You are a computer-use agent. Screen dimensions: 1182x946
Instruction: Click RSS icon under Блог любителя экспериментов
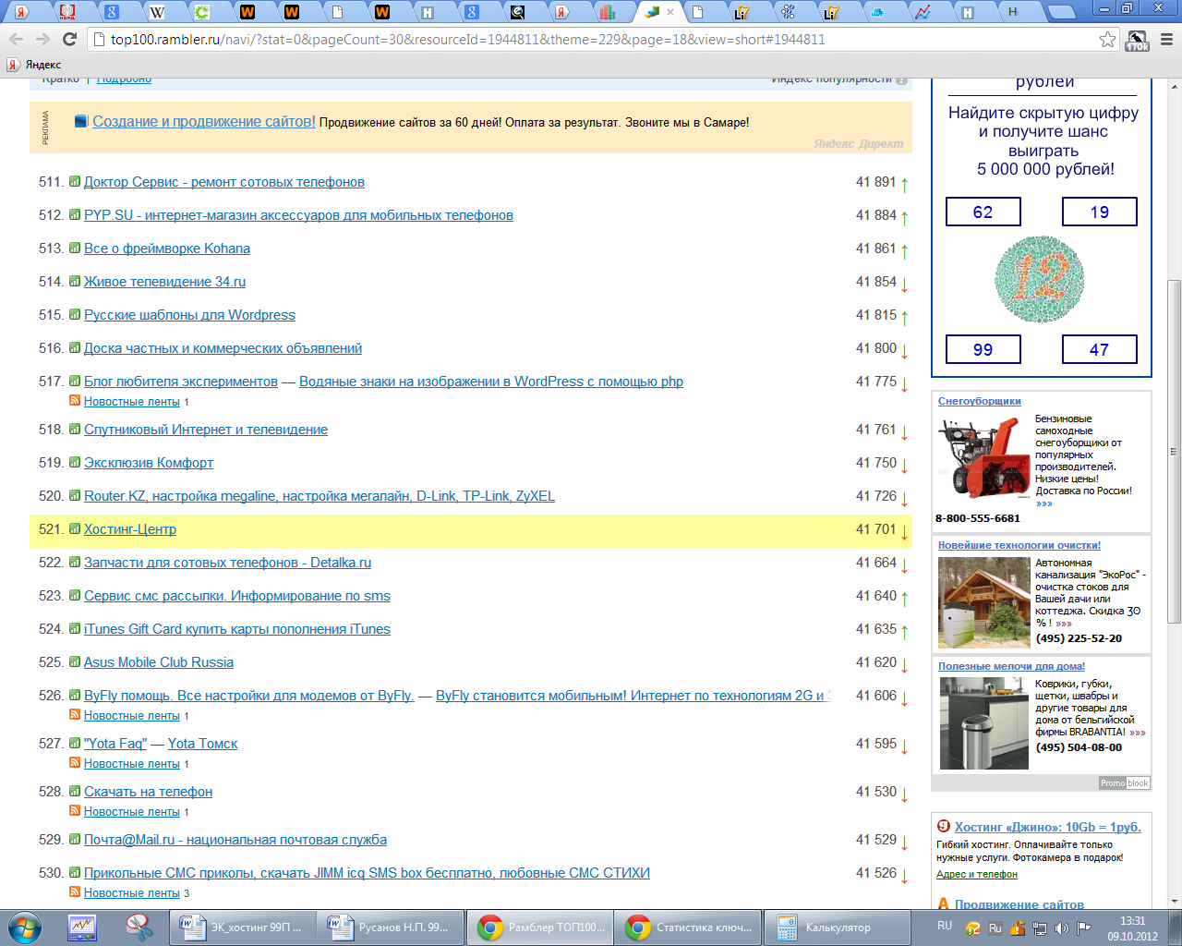[x=75, y=401]
